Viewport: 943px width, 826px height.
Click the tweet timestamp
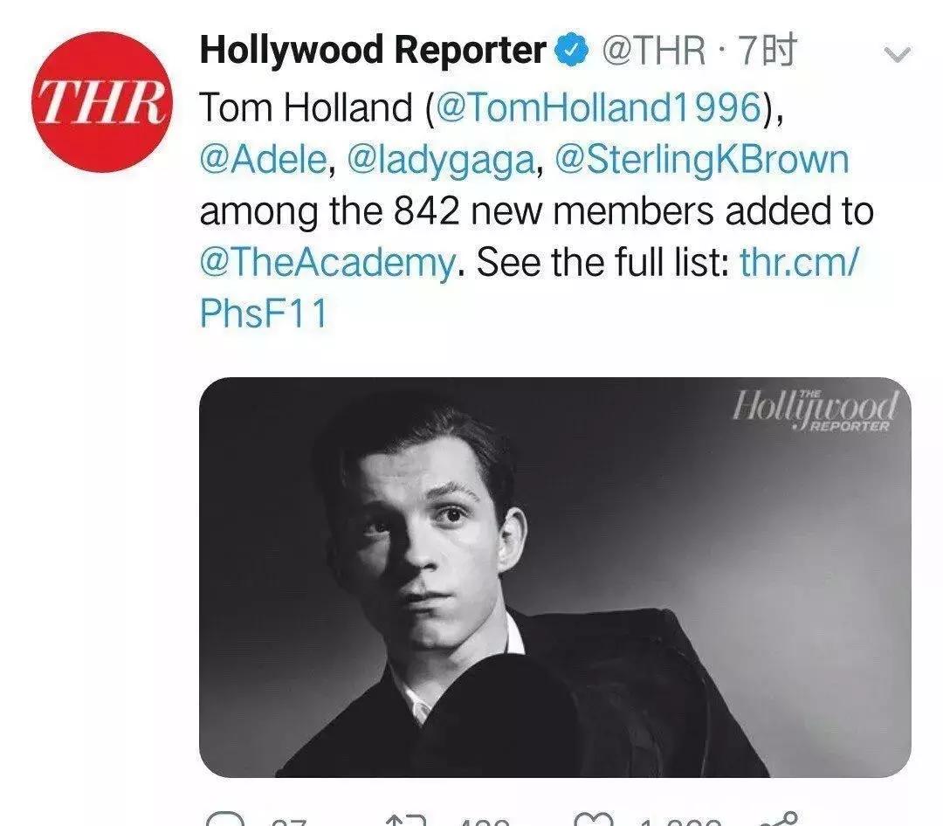(767, 52)
